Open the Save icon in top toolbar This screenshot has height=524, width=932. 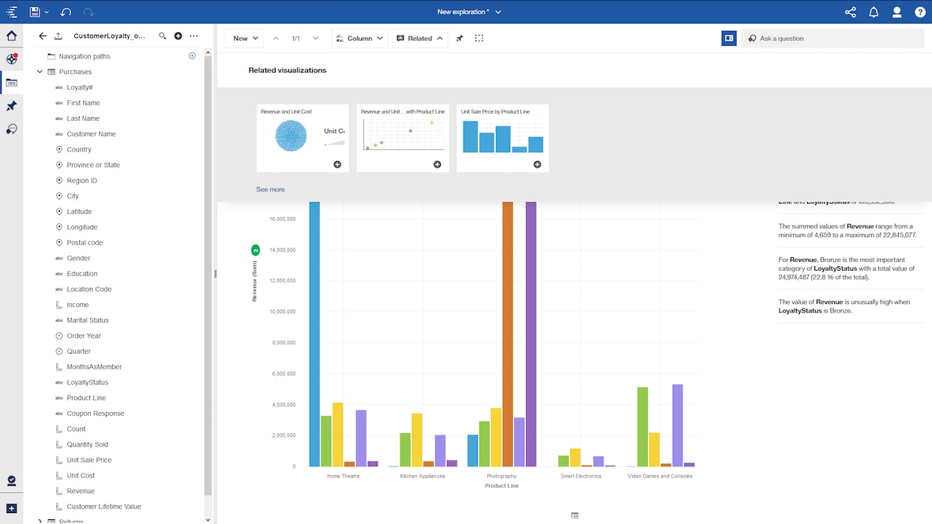click(x=35, y=12)
